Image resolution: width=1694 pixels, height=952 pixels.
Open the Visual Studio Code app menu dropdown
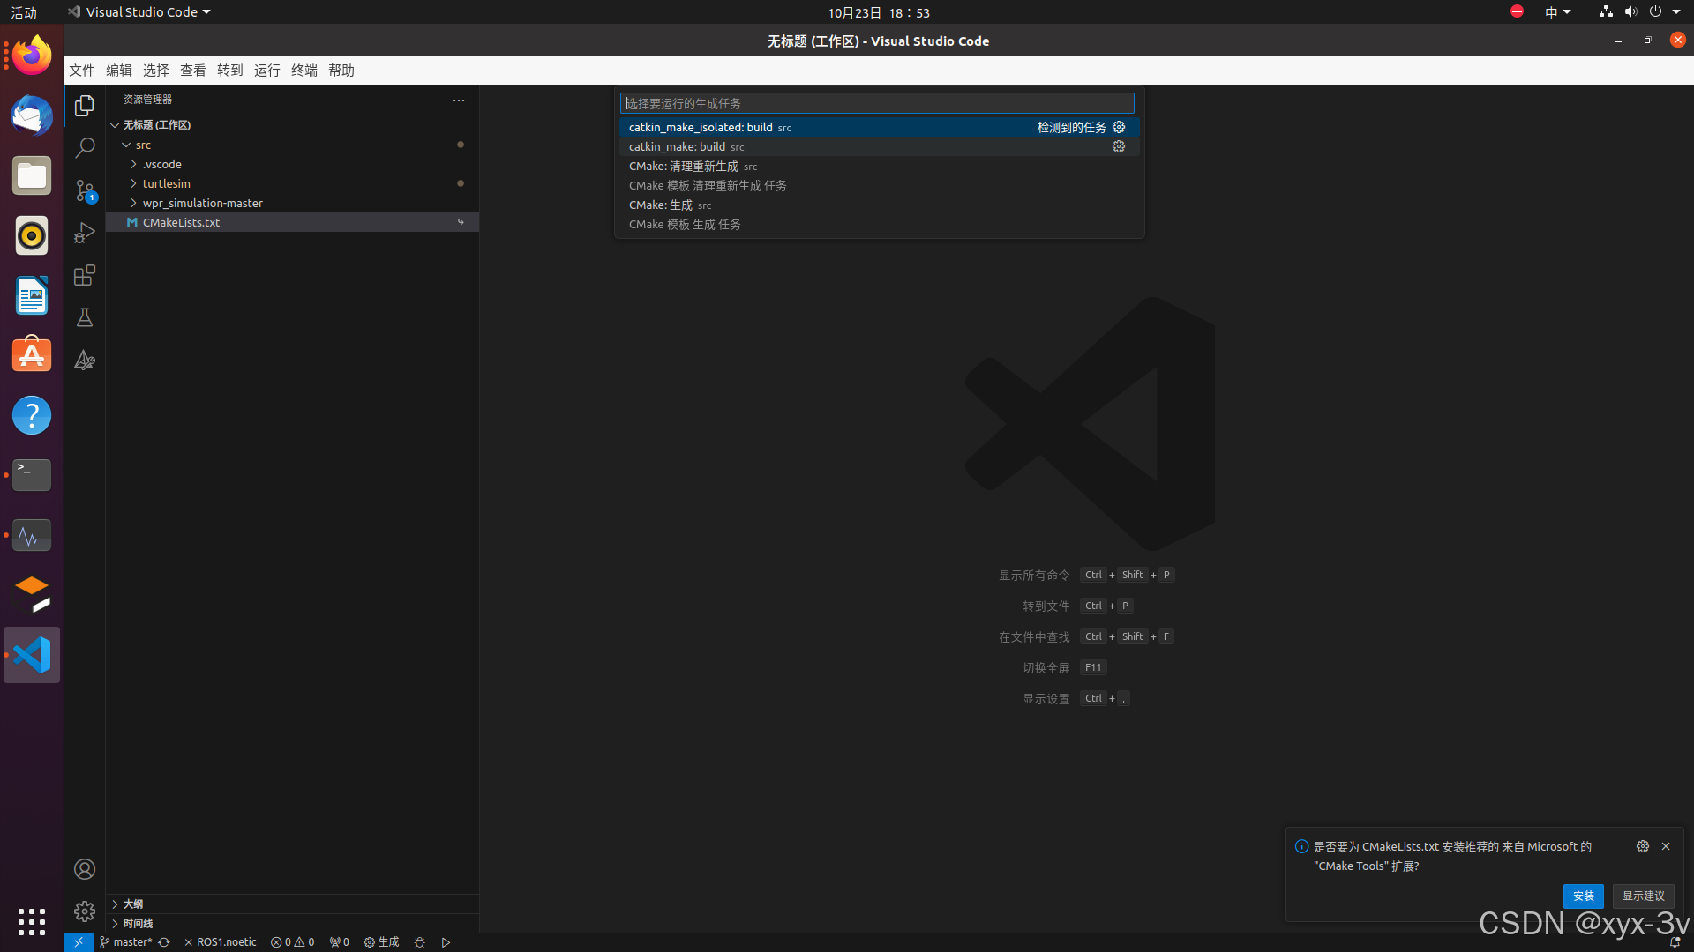[x=139, y=12]
